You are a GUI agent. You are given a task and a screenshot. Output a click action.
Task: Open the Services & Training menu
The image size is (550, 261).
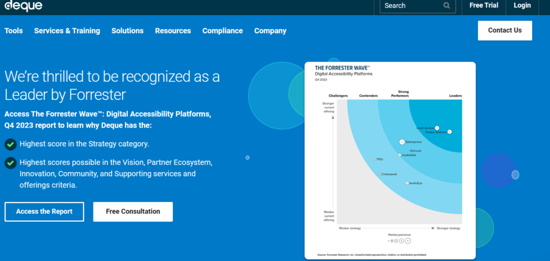(x=67, y=31)
